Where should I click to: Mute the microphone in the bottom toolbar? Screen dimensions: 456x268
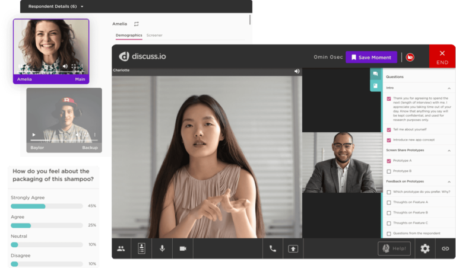[162, 248]
